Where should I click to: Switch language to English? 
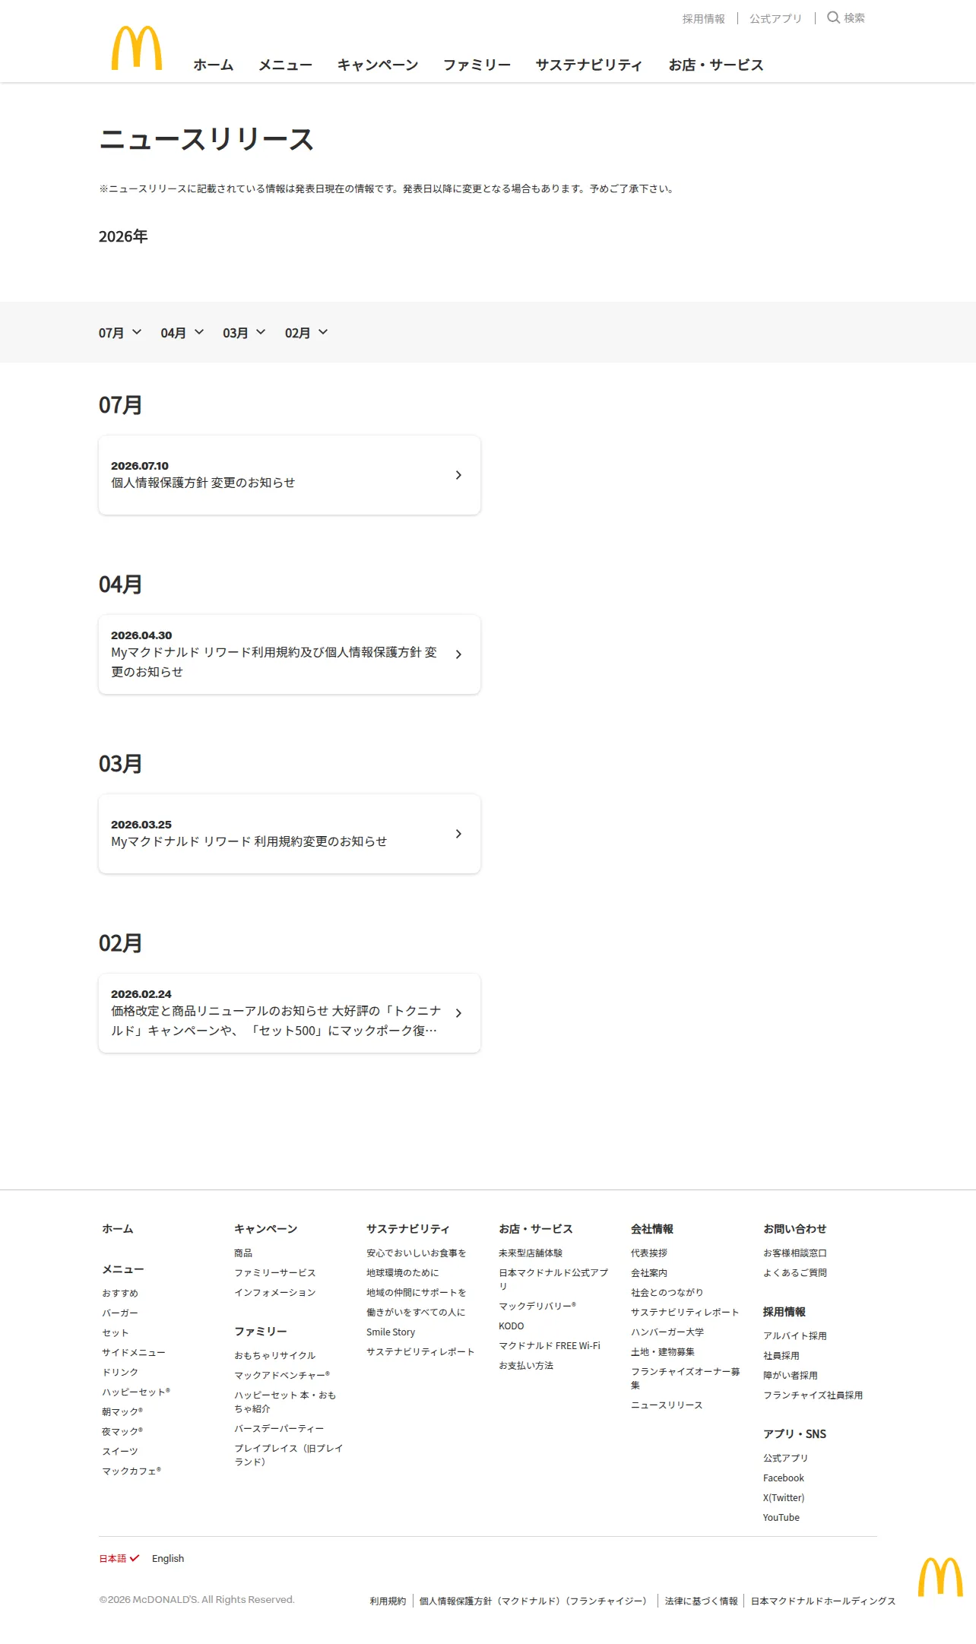[168, 1558]
